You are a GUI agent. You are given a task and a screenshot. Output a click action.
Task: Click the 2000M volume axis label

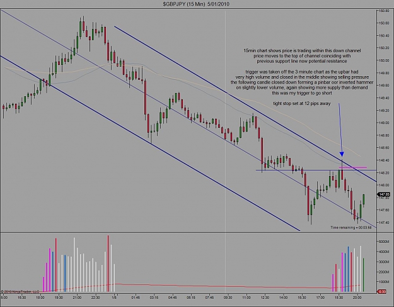click(384, 272)
